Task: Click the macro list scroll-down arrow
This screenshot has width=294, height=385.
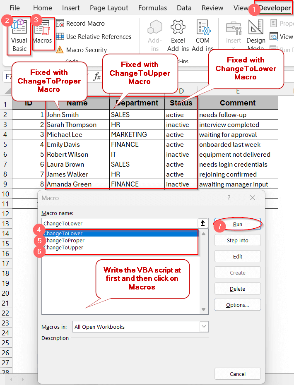Action: click(204, 310)
